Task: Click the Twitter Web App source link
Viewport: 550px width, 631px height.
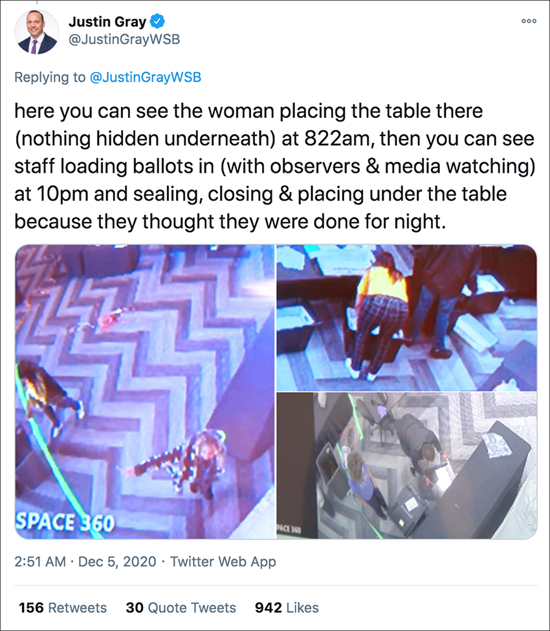Action: 223,561
